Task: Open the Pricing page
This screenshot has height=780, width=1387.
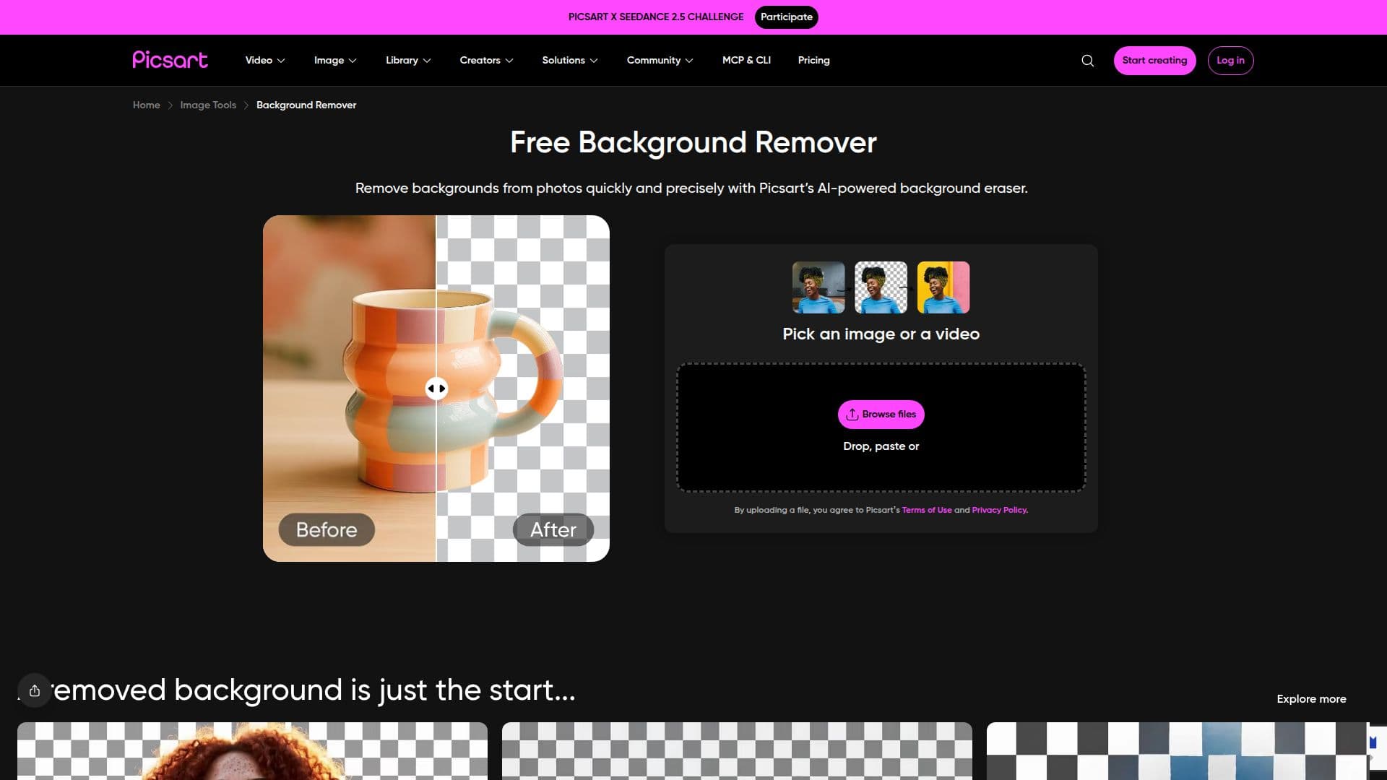Action: 813,60
